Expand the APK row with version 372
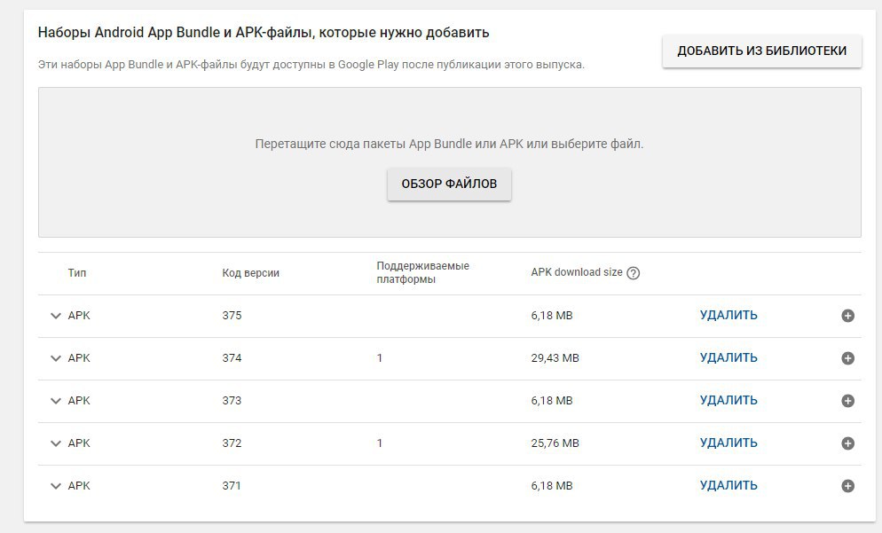Viewport: 882px width, 533px height. 56,443
